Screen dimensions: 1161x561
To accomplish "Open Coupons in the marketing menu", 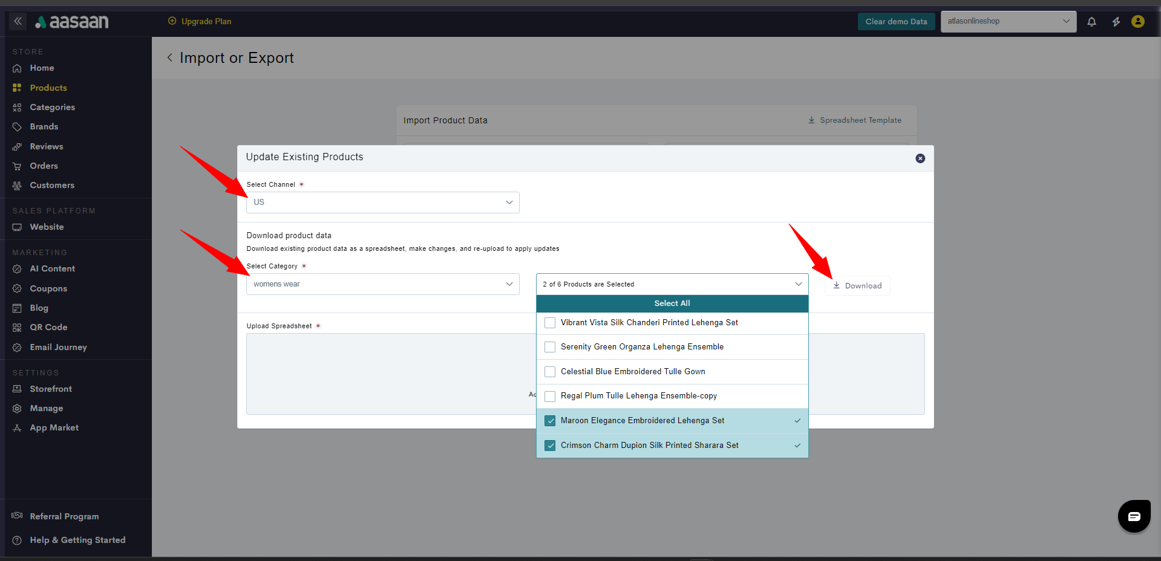I will coord(48,288).
